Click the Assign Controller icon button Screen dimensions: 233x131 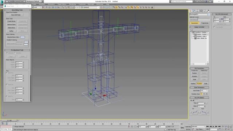tap(191, 30)
